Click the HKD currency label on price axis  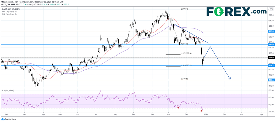(x=270, y=9)
